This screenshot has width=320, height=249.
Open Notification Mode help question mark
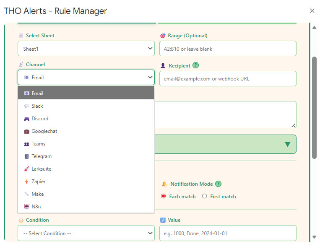click(x=218, y=184)
